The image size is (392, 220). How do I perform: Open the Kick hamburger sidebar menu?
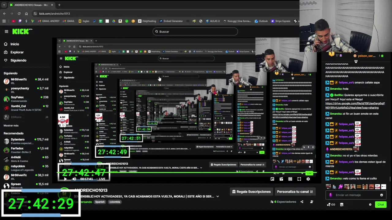(x=6, y=31)
